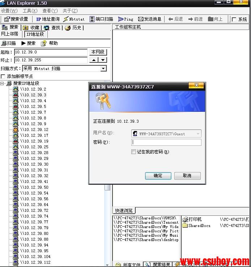Viewport: 251px width, 267px height.
Task: Click the 密码 password input field
Action: pyautogui.click(x=166, y=143)
